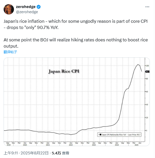
Task: Click the Japan Rice CPI title in chart
Action: (64, 71)
